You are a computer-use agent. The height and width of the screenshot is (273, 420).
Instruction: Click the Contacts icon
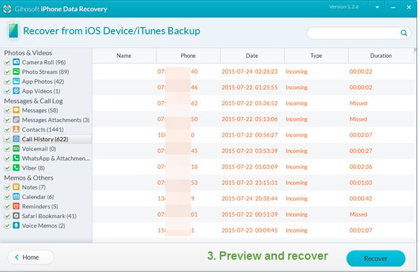click(16, 130)
